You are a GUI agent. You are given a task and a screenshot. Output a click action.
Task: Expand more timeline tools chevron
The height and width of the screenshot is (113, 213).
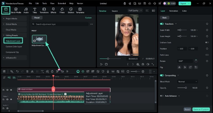(x=67, y=71)
